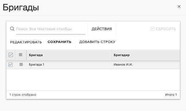The width and height of the screenshot is (186, 111).
Task: Click the '1 строк отобрано' status text
Action: coord(23,95)
